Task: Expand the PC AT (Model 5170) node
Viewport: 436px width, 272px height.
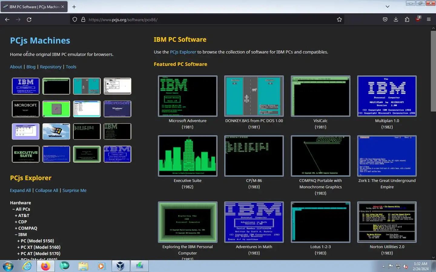Action: point(39,254)
